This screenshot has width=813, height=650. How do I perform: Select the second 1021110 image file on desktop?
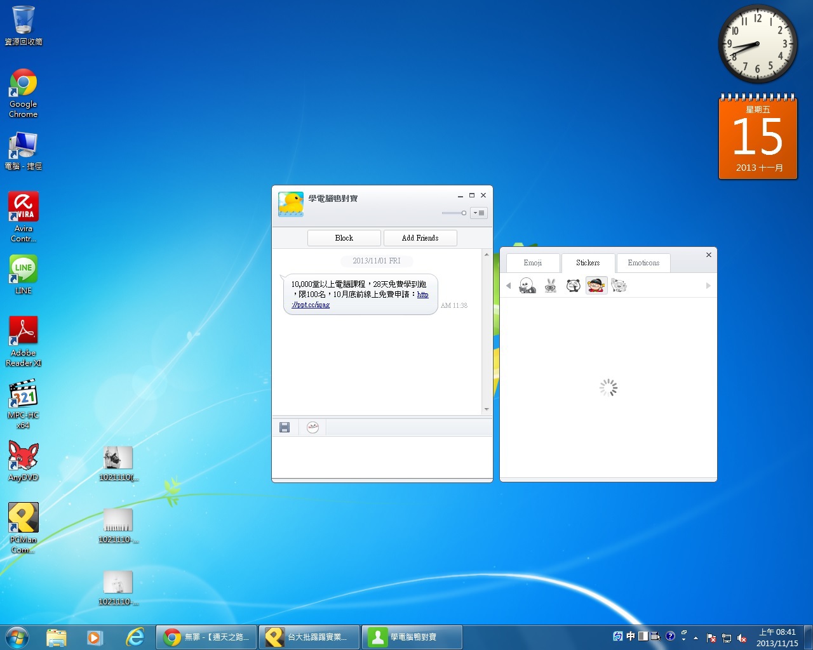118,526
